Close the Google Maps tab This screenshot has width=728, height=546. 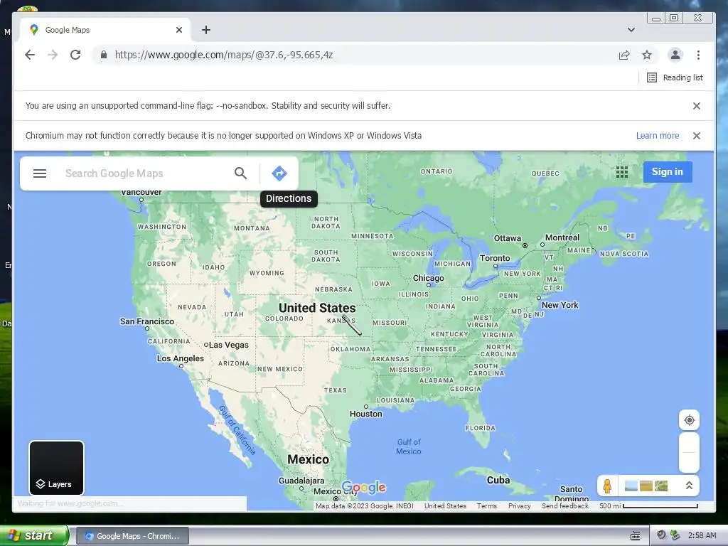click(179, 30)
